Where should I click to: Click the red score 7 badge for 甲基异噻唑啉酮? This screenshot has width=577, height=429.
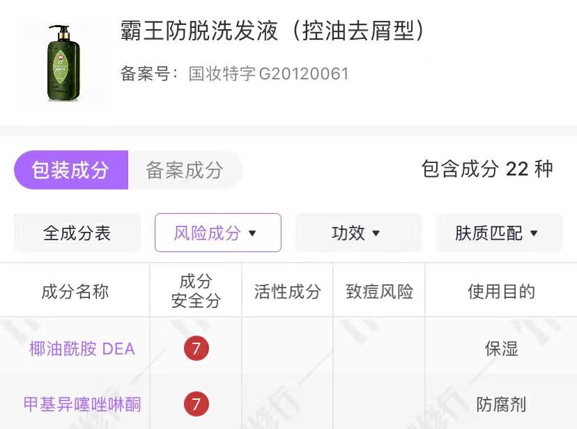[195, 403]
